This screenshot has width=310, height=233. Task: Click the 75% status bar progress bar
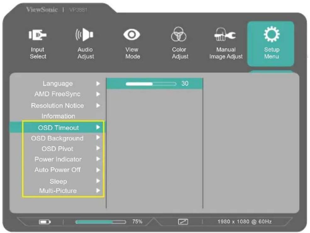point(100,222)
